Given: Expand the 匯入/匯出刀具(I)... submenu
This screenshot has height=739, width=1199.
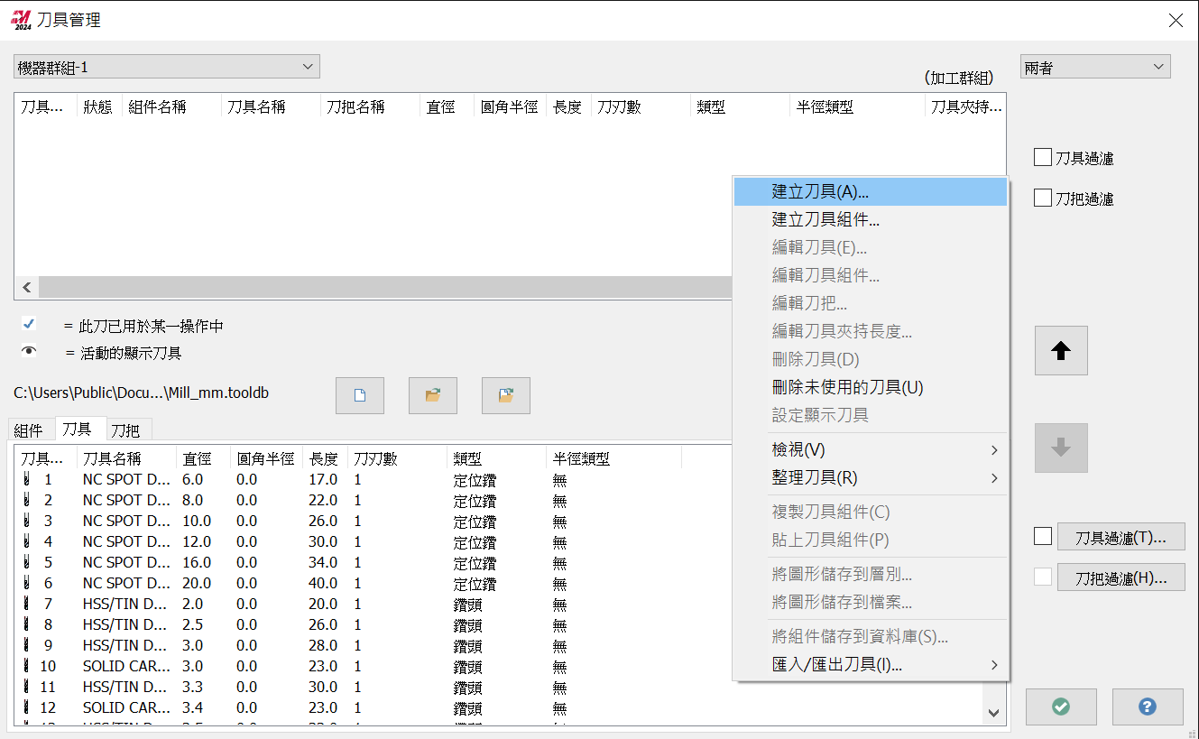Looking at the screenshot, I should tap(871, 665).
